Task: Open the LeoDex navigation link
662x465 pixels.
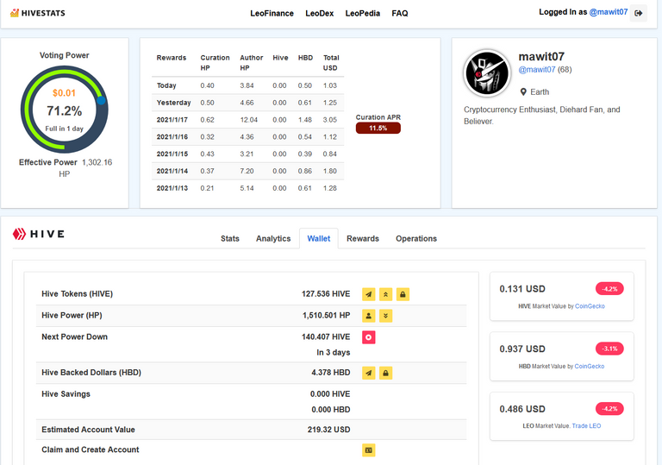Action: click(x=320, y=13)
